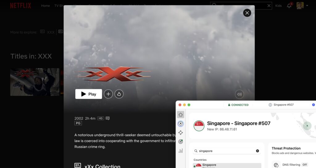This screenshot has width=316, height=168.
Task: Add xXx to My List
Action: click(108, 94)
